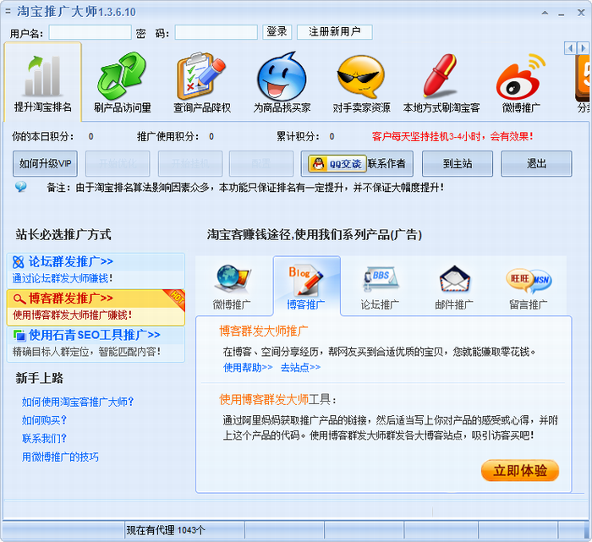Open the application menu icon in title bar
The image size is (592, 542).
pos(8,12)
